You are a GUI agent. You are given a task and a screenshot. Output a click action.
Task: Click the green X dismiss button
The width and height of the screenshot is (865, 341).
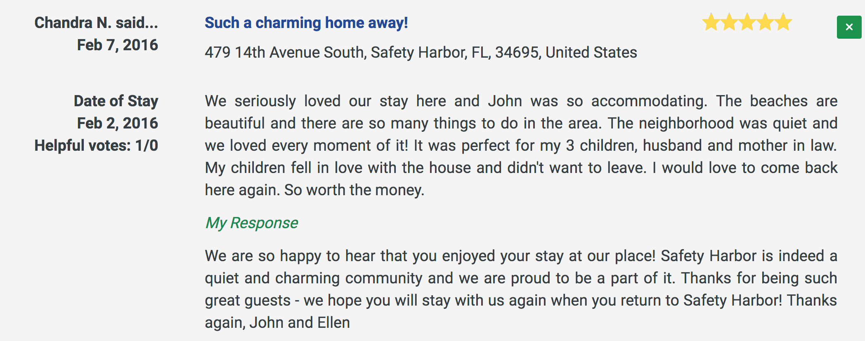pos(849,27)
